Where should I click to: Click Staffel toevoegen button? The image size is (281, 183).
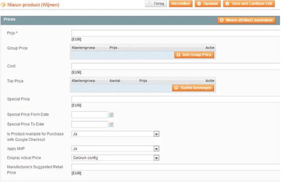tap(193, 88)
